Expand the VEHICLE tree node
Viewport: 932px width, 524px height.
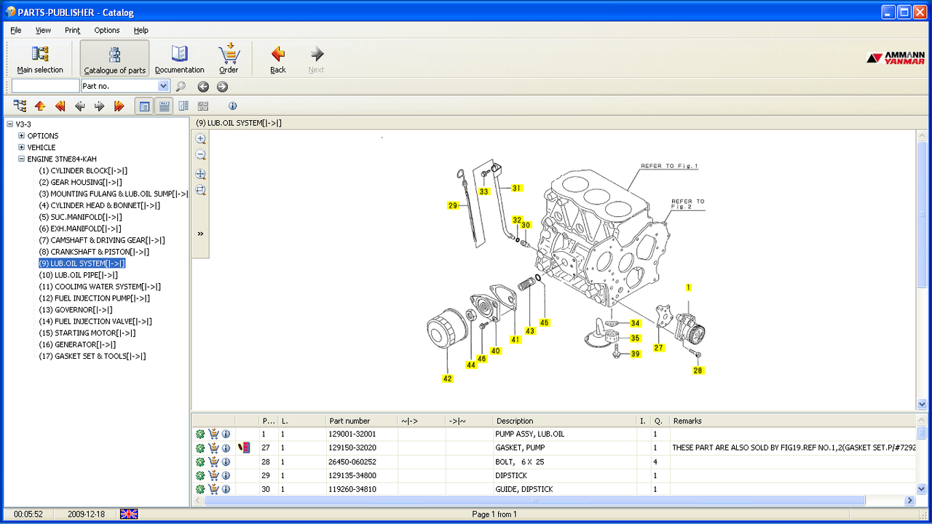[22, 148]
